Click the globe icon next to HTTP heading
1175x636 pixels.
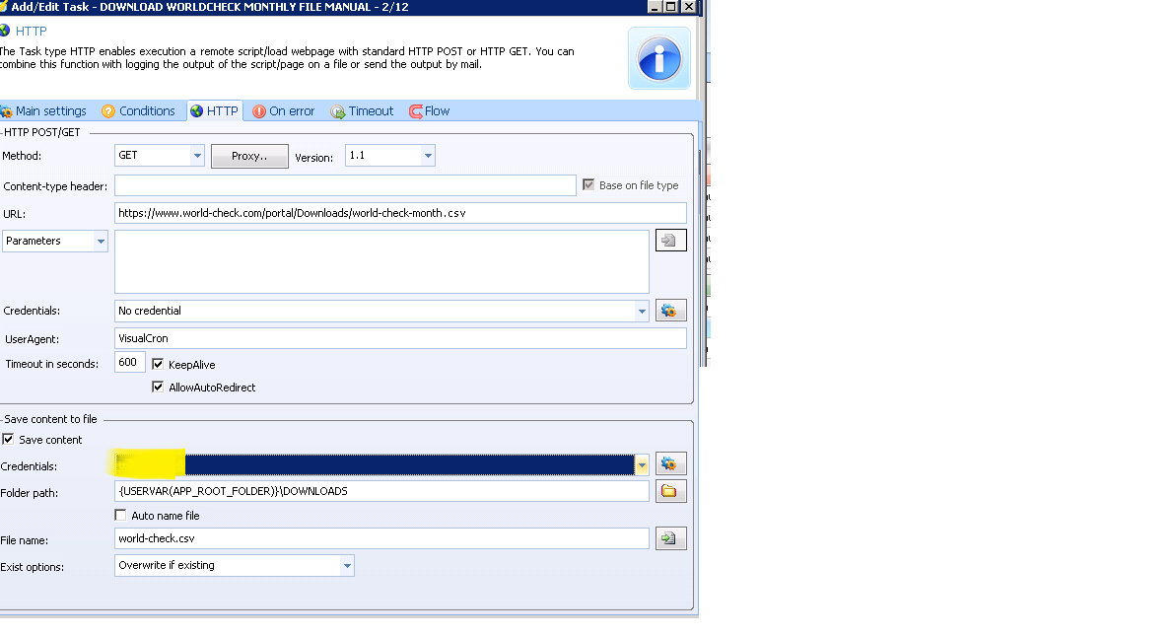tap(4, 31)
